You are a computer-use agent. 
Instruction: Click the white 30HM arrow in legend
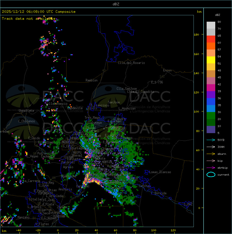211,147
